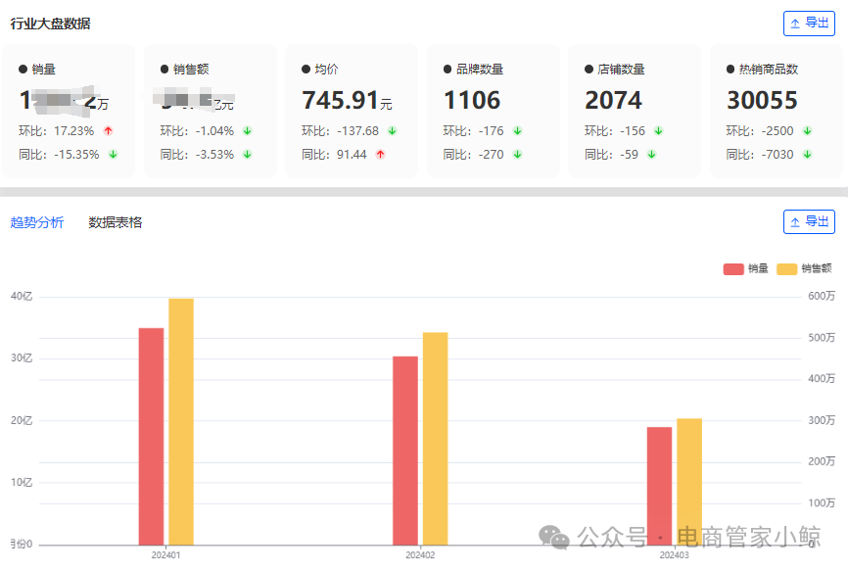Select the 销售额 metric card title

191,70
